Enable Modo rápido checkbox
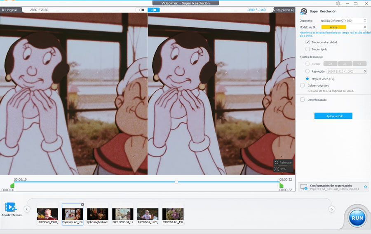 [308, 49]
